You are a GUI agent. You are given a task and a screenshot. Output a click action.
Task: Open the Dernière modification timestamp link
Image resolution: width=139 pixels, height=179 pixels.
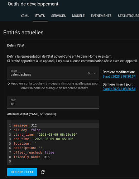[119, 77]
